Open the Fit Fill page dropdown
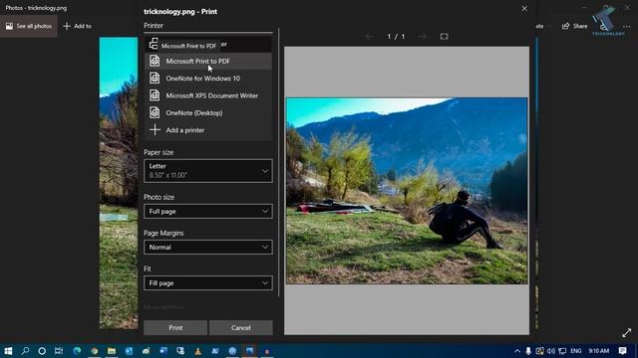 (208, 282)
